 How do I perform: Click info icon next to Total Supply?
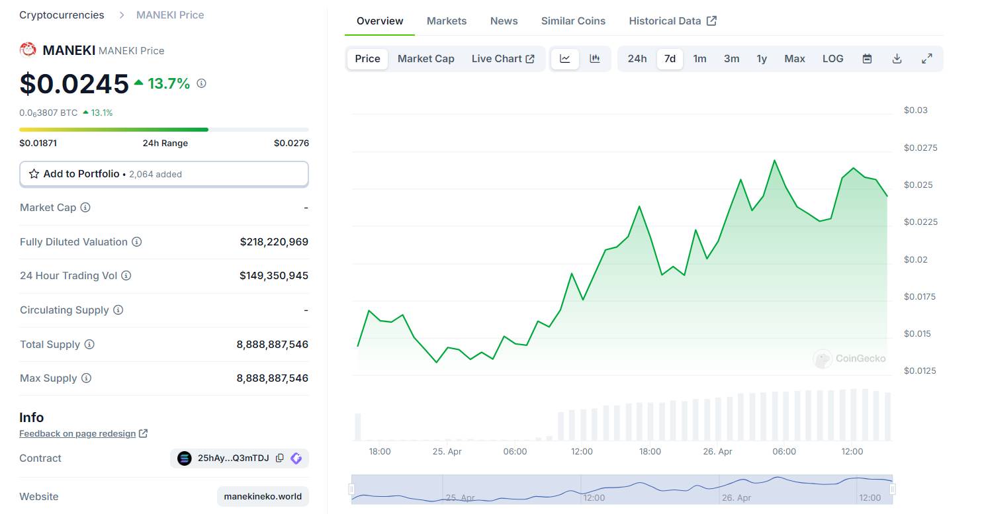89,345
